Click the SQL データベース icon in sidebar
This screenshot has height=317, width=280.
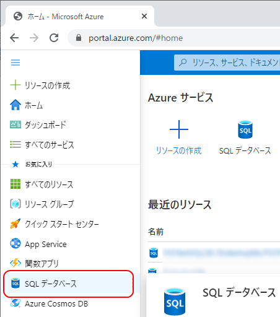point(15,283)
